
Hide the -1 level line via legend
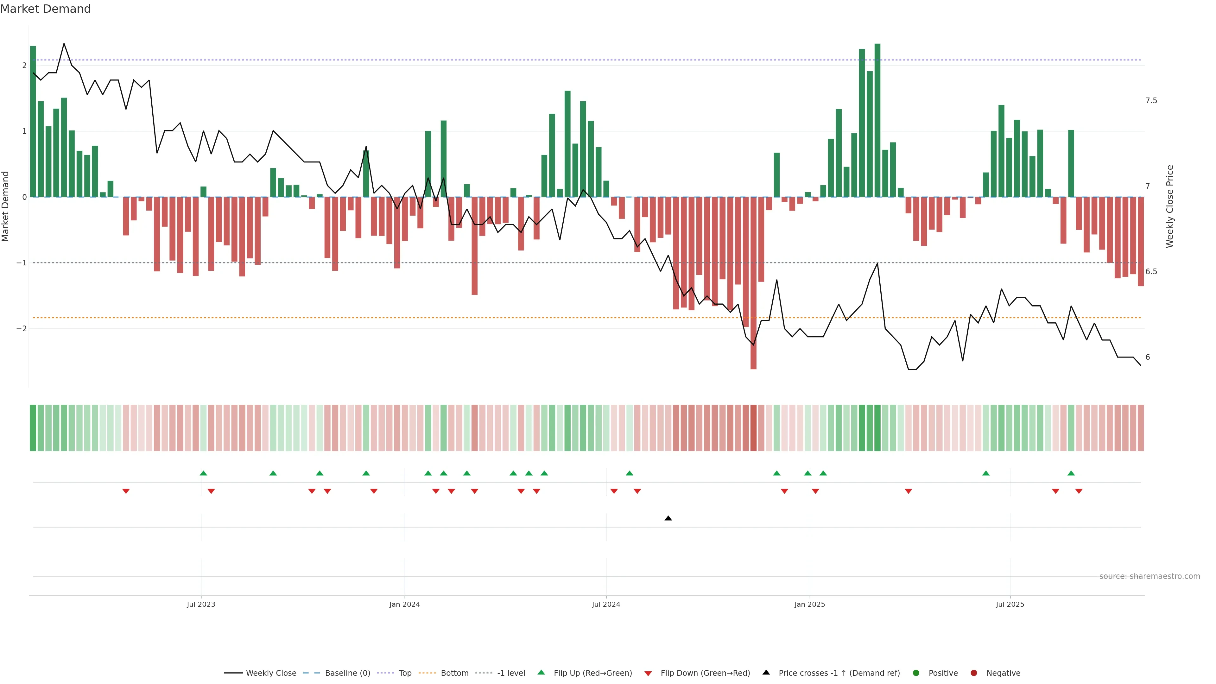(x=511, y=673)
